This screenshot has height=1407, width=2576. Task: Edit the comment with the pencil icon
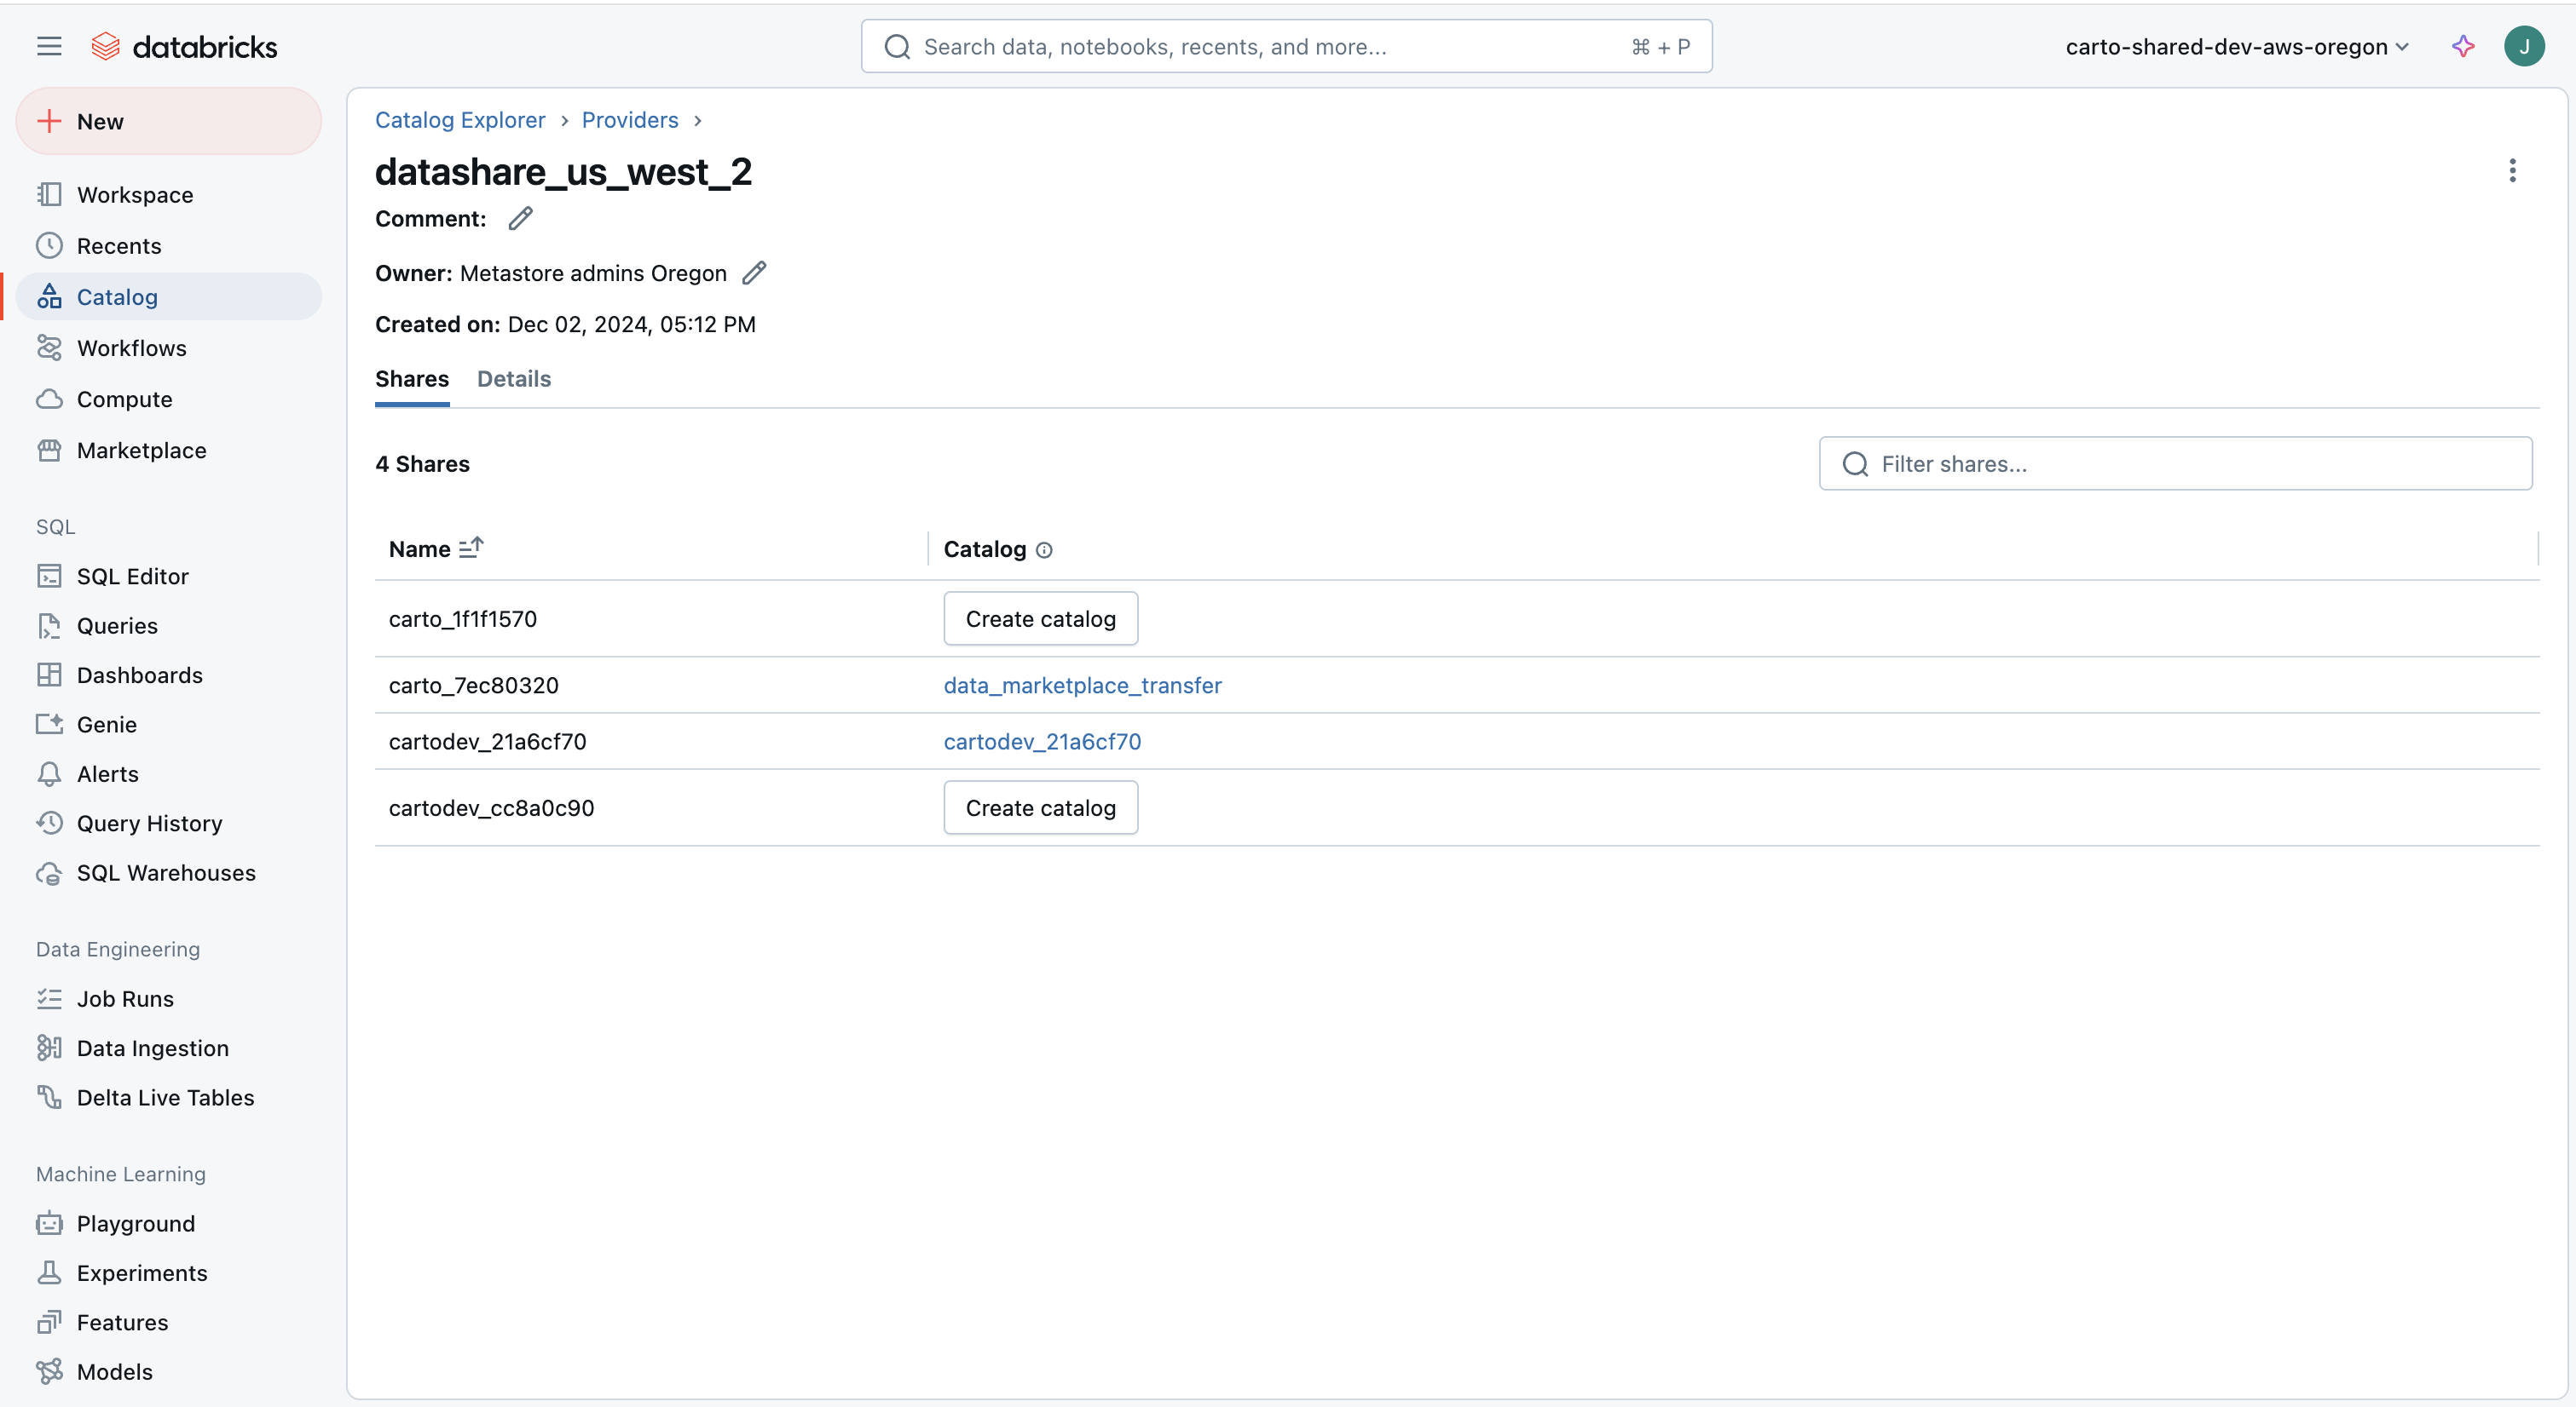point(520,219)
